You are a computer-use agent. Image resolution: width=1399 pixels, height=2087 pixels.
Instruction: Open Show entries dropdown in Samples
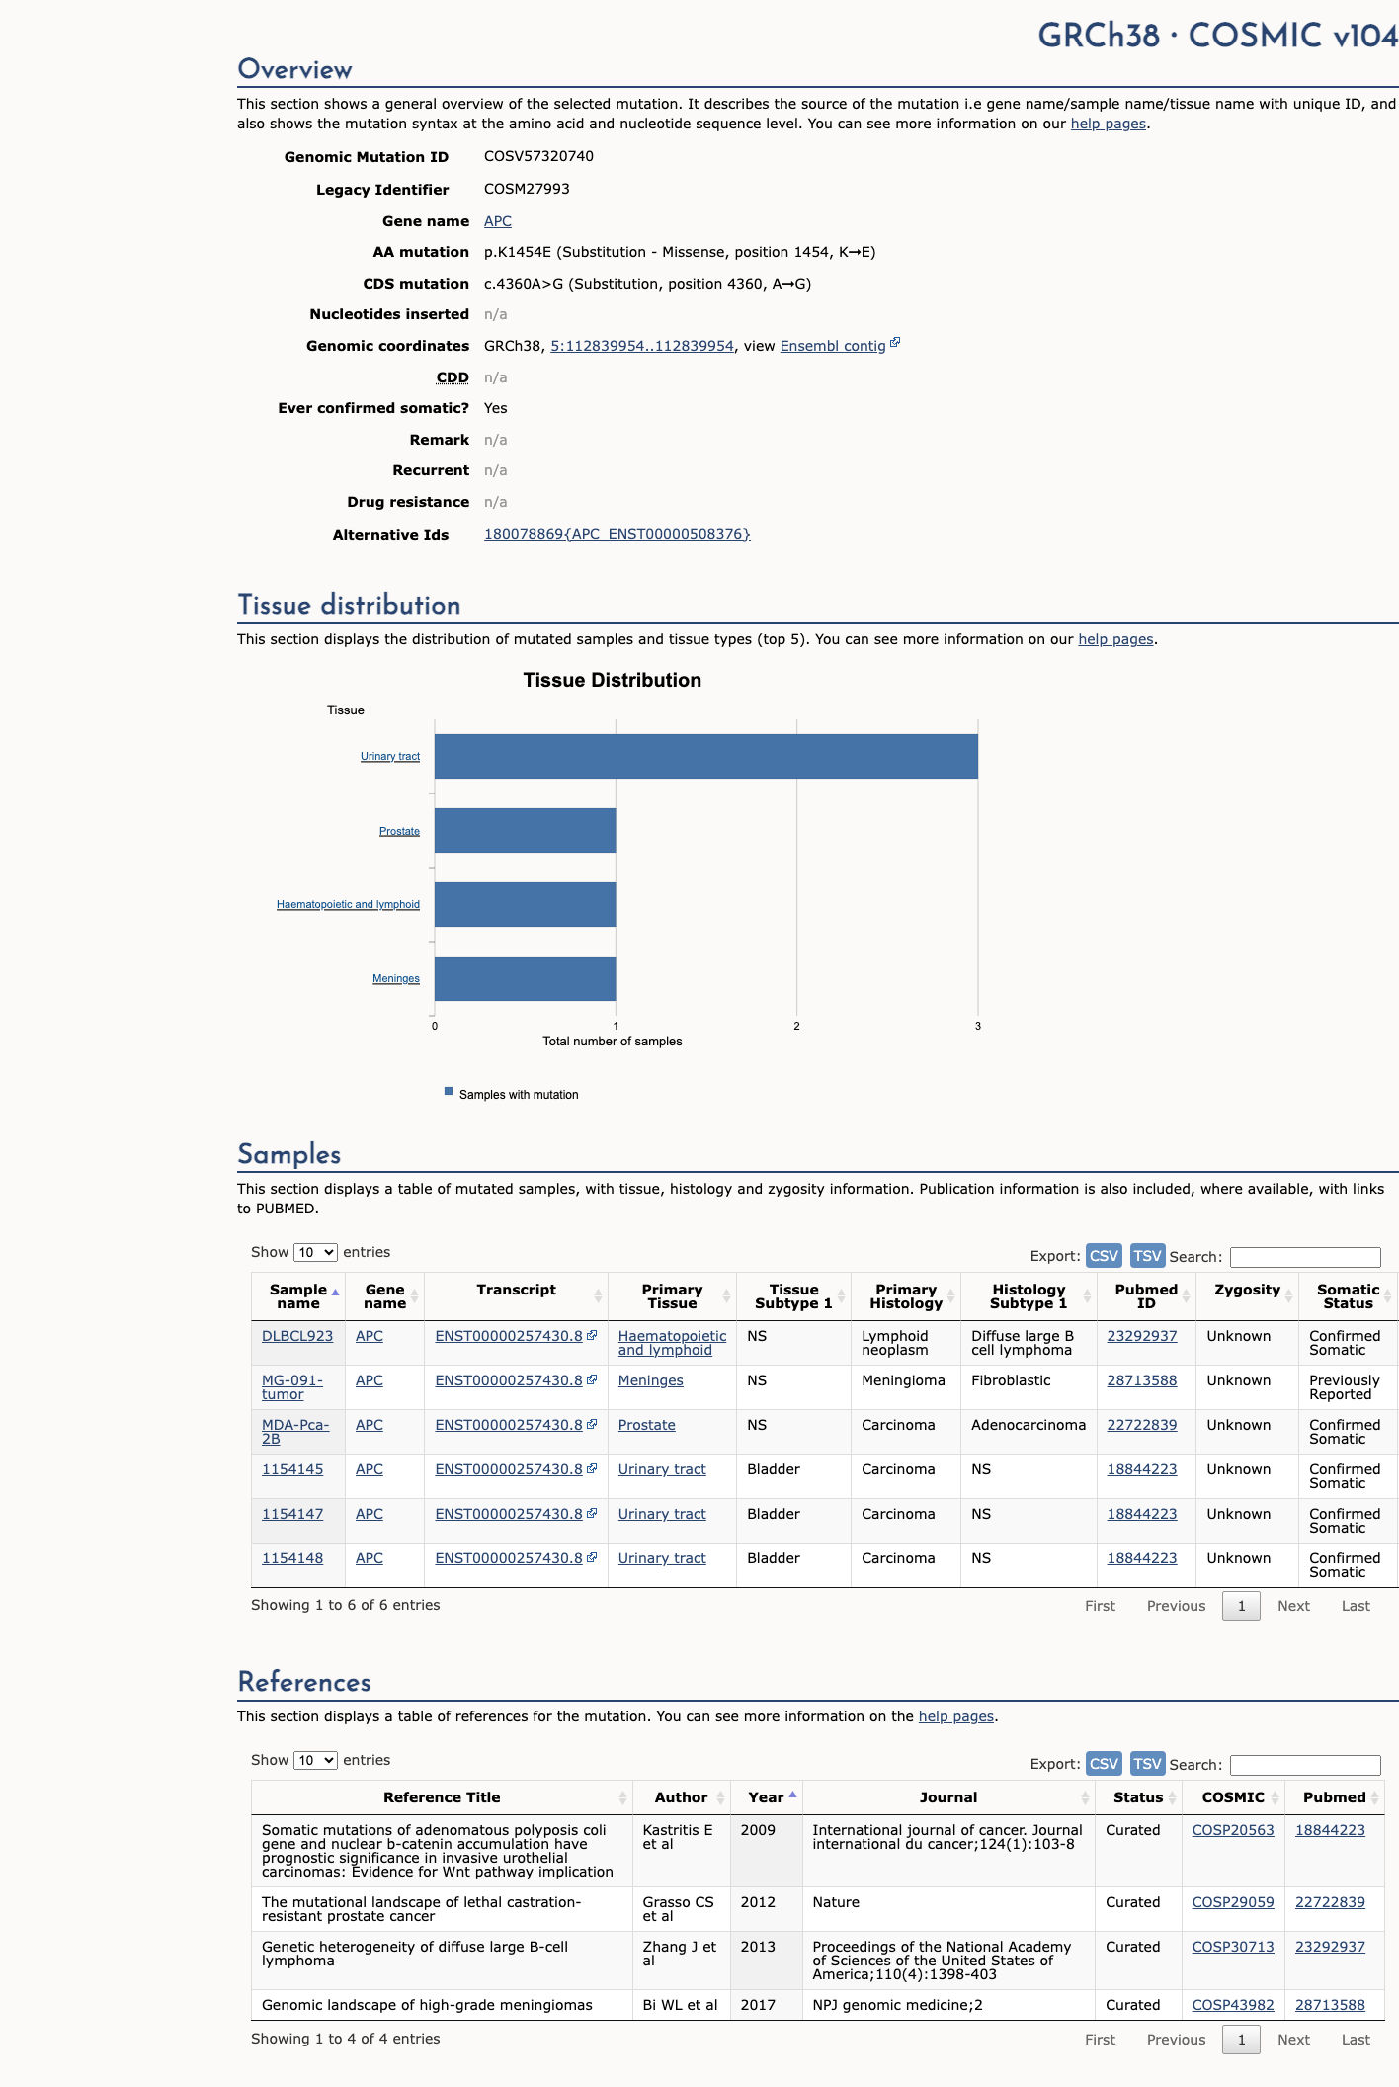click(315, 1252)
